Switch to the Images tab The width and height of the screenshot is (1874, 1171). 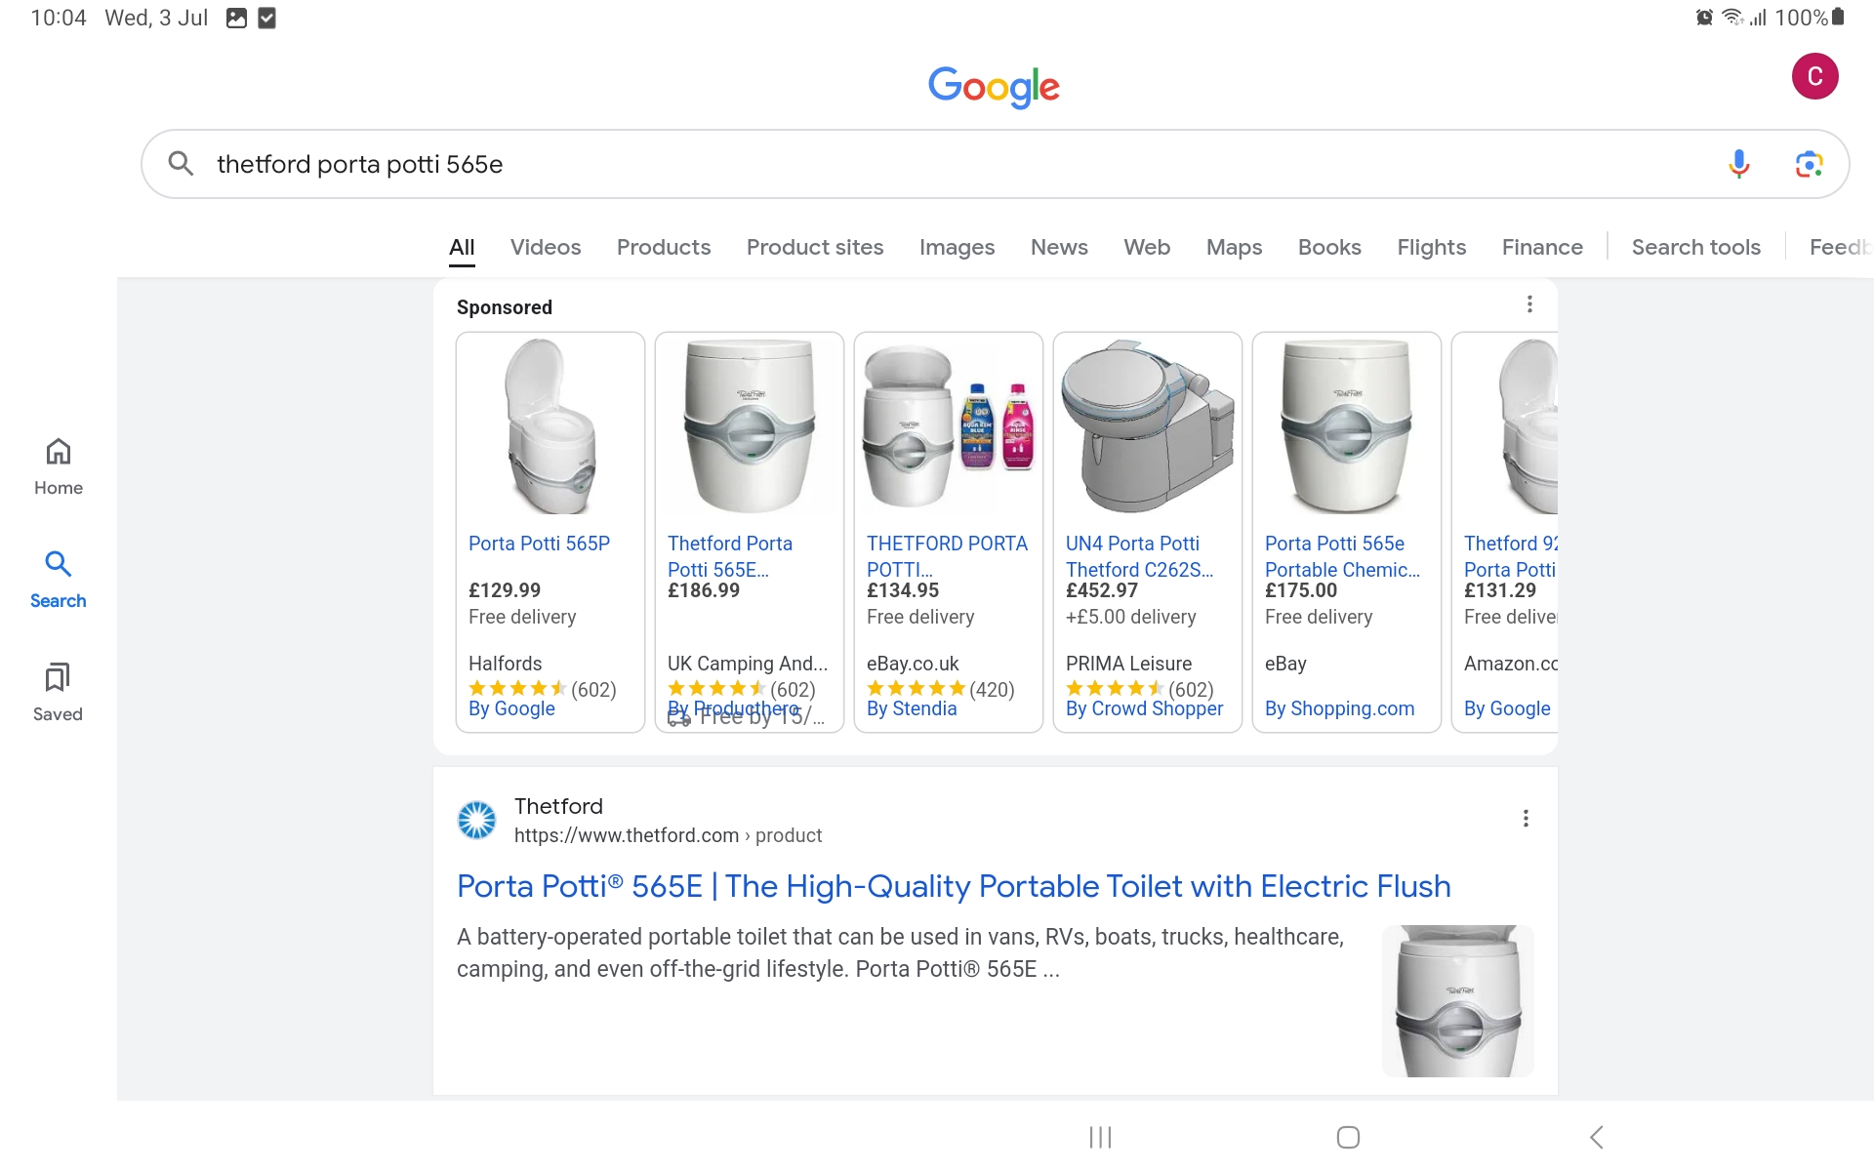coord(957,247)
